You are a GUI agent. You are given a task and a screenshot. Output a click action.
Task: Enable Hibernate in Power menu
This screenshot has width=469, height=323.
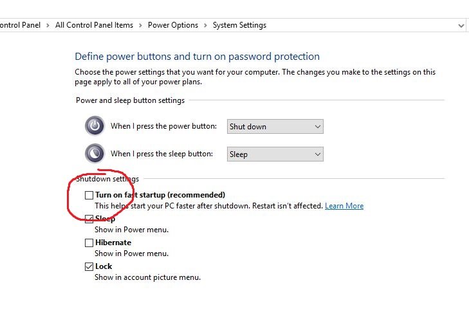[89, 243]
